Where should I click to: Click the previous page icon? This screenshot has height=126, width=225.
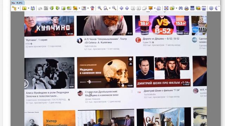(x=133, y=8)
